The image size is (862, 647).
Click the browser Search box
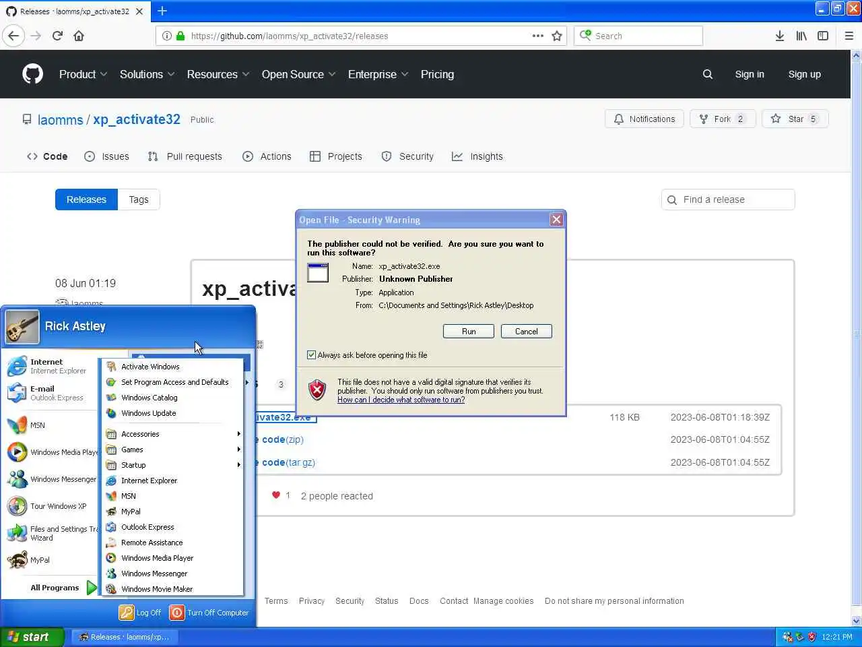[638, 36]
